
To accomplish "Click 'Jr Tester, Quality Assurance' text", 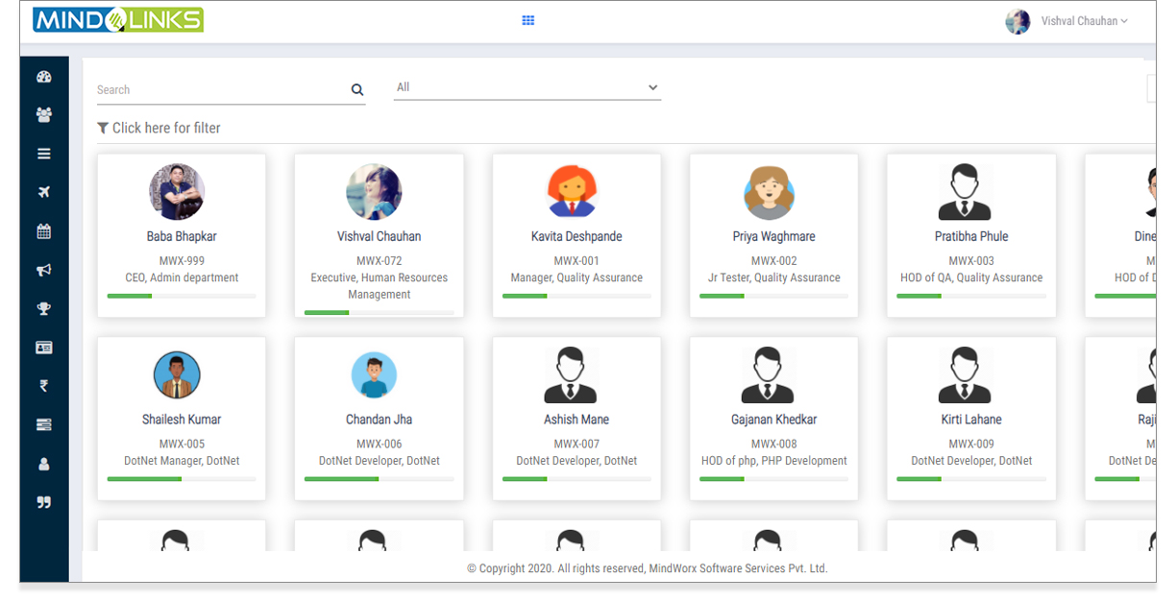I will [773, 278].
